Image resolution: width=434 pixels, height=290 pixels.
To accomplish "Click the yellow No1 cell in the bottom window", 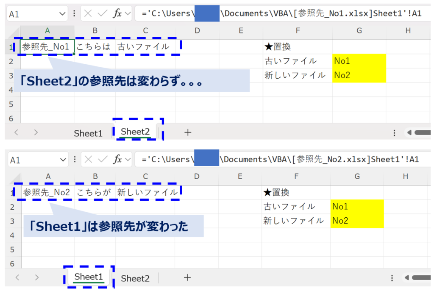I will tap(357, 207).
